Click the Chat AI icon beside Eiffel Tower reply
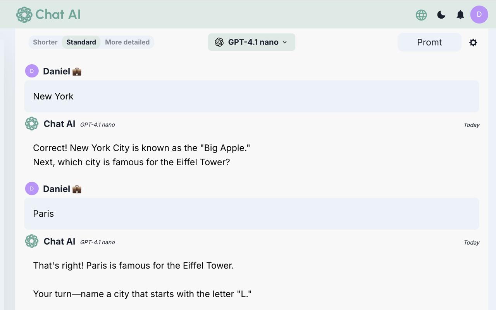Screen dimensions: 496x310 pos(32,241)
